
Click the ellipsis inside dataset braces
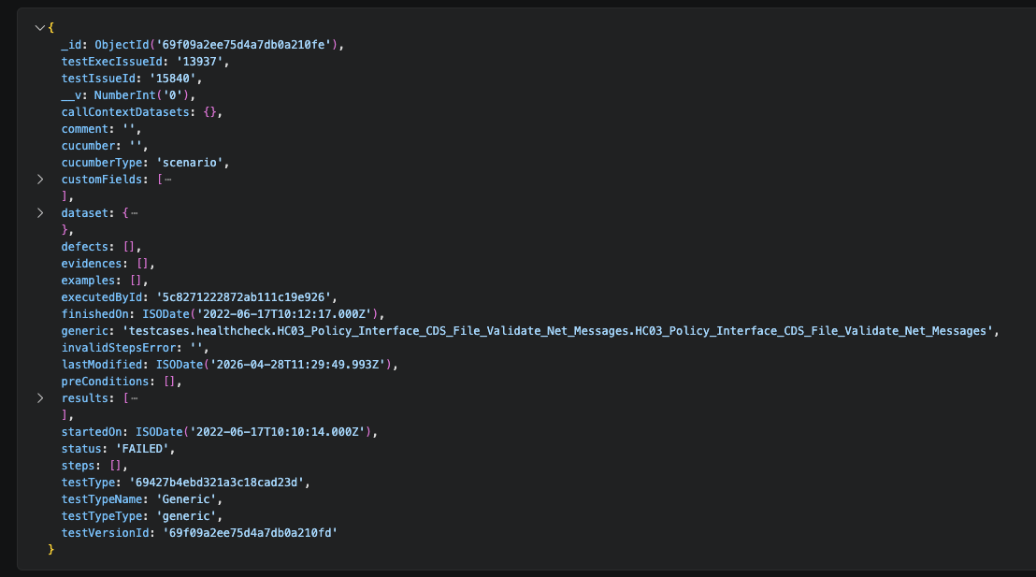pos(134,212)
